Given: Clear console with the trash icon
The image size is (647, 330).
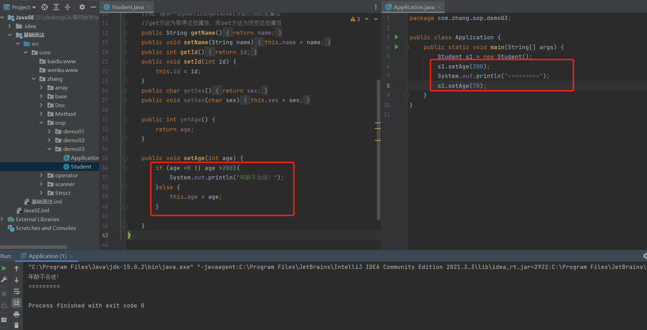Looking at the screenshot, I should pos(17,325).
